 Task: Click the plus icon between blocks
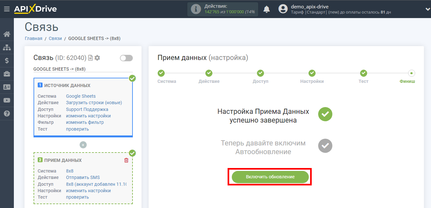tap(83, 145)
